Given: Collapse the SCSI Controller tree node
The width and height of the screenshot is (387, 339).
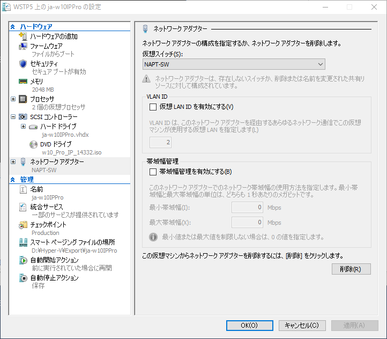Looking at the screenshot, I should [x=13, y=117].
